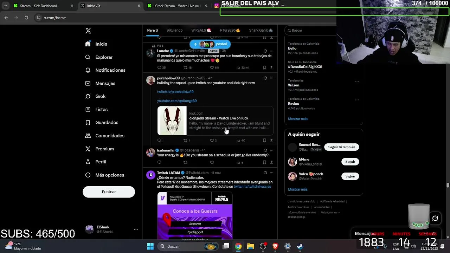
Task: Open Premium in the sidebar
Action: point(99,149)
